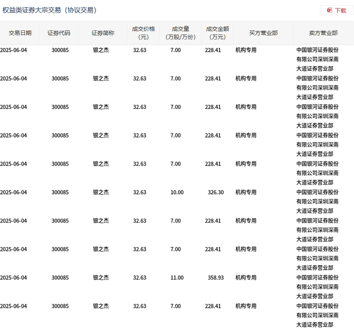
Task: Click date 2025-06-04 in the 358.93 row
Action: tap(14, 277)
